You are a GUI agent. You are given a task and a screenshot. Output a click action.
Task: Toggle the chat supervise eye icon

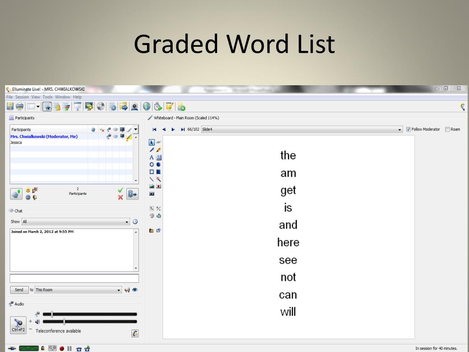pos(135,290)
